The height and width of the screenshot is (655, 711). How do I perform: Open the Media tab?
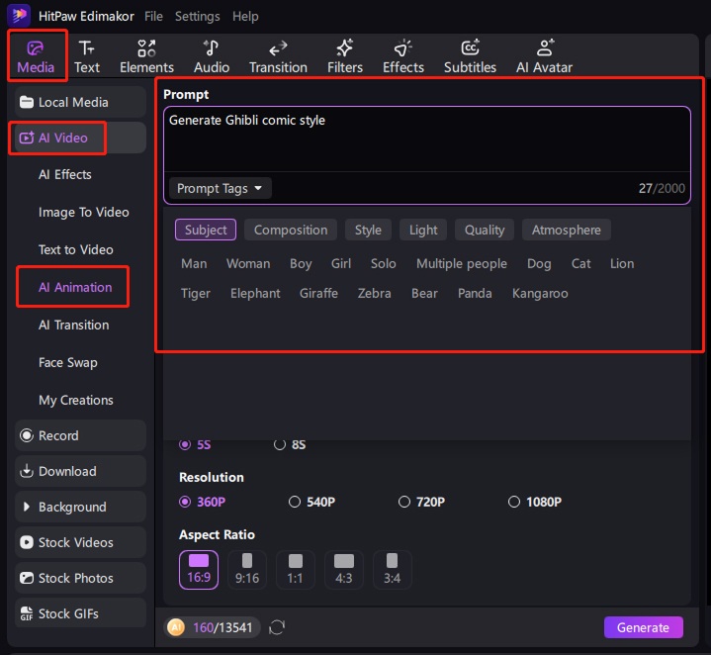point(36,56)
